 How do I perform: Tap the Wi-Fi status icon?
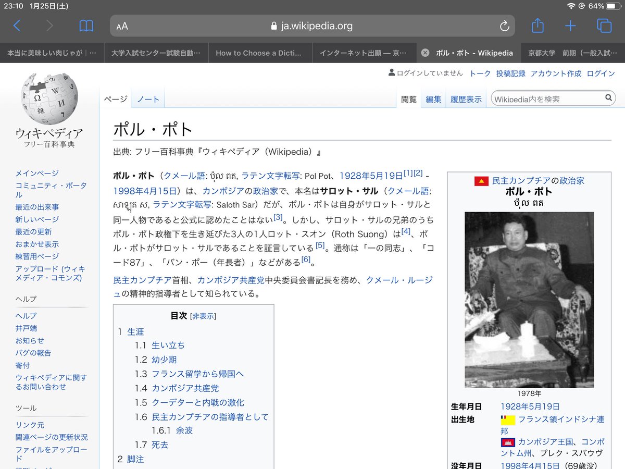(x=571, y=6)
